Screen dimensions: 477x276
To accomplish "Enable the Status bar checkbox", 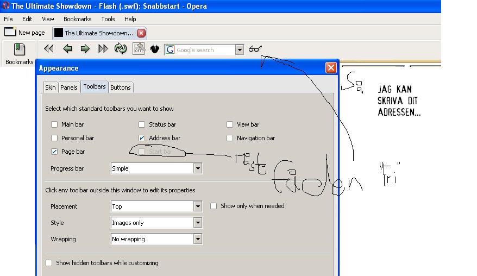I will (142, 124).
